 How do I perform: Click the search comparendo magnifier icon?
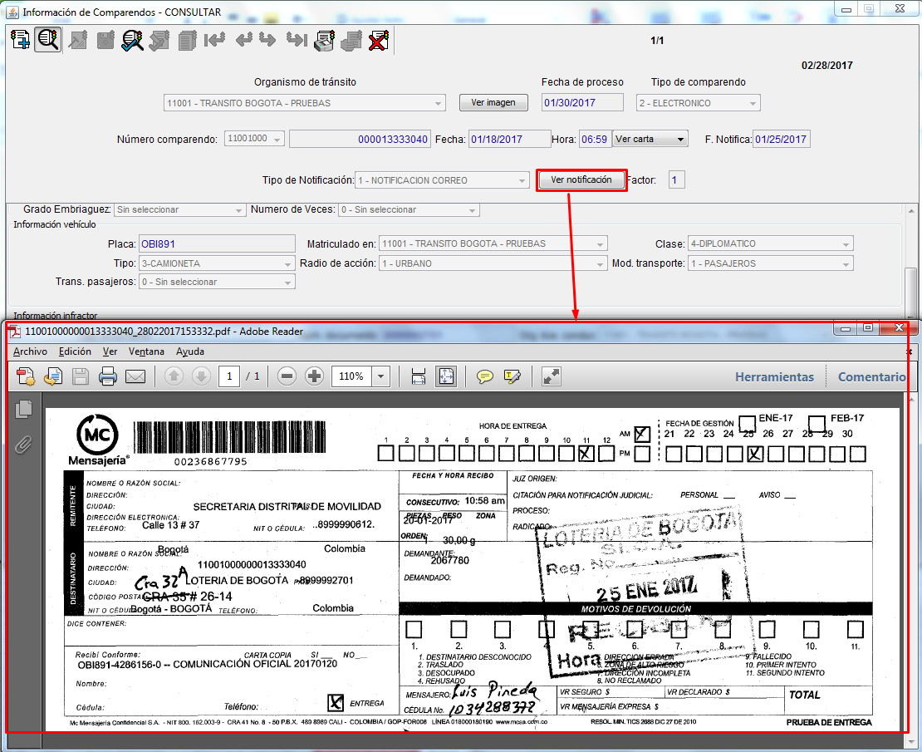(x=47, y=39)
